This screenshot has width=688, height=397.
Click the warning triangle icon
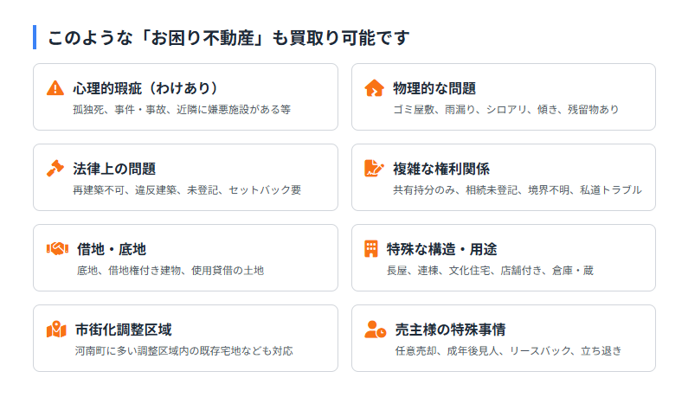pyautogui.click(x=55, y=88)
